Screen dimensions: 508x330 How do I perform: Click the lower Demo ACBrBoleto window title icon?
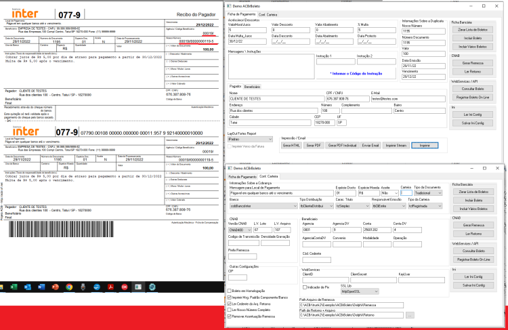point(230,168)
